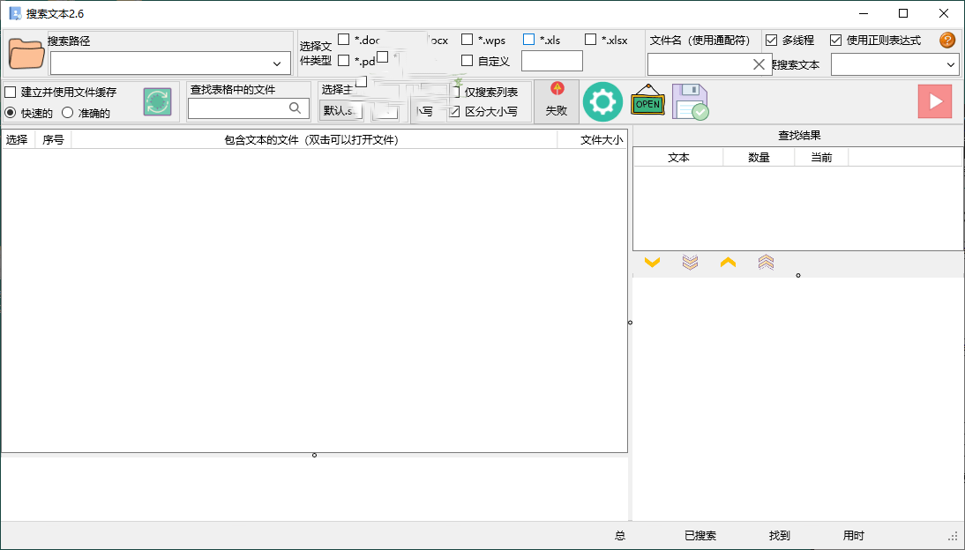Click the app icon in title bar
The height and width of the screenshot is (550, 965).
pyautogui.click(x=15, y=13)
